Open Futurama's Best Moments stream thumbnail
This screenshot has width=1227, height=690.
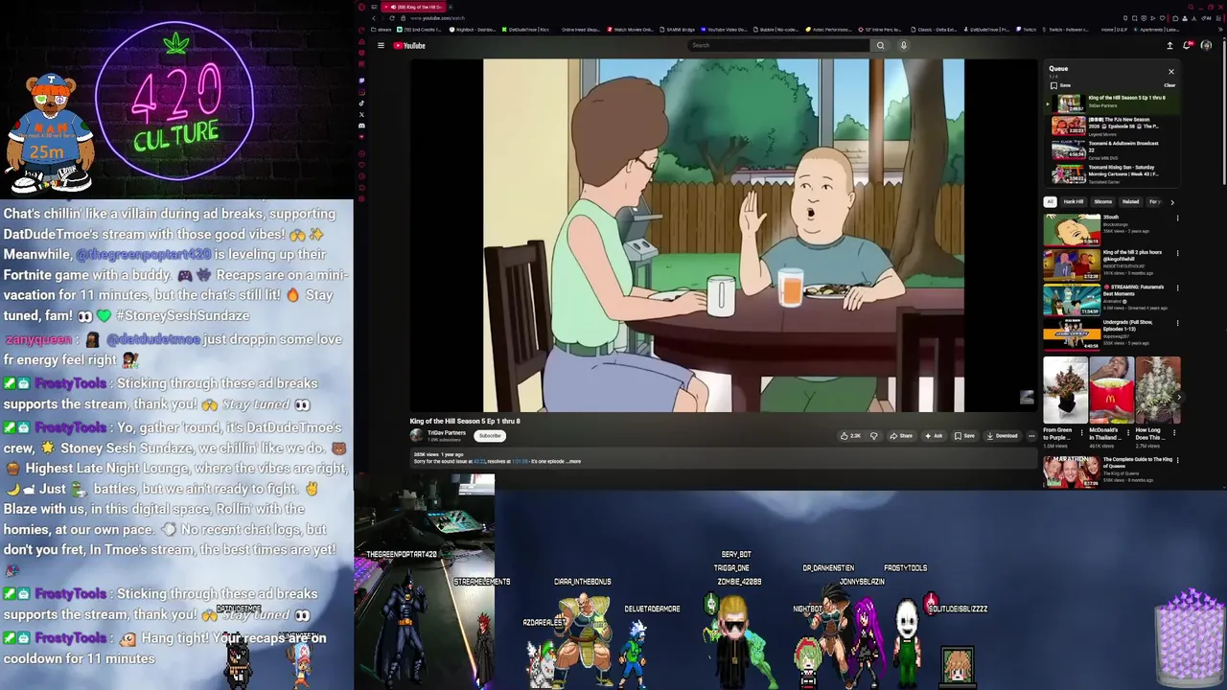click(x=1072, y=299)
